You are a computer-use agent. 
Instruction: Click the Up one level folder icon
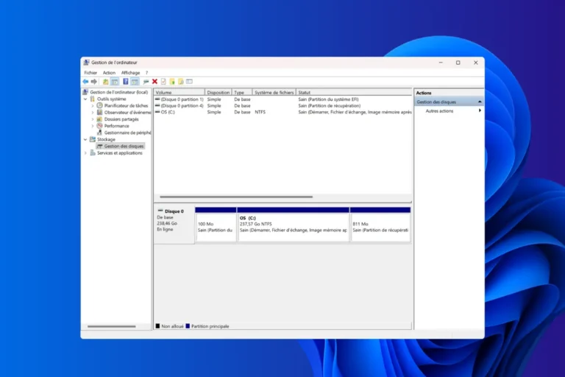click(x=106, y=82)
